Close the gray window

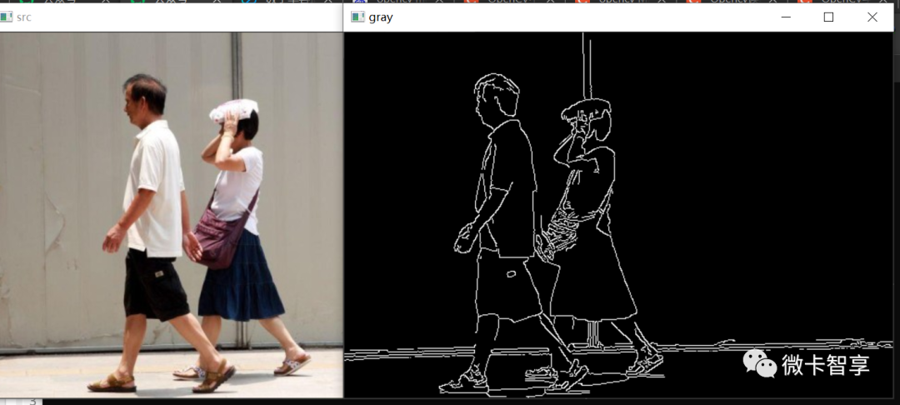(872, 17)
